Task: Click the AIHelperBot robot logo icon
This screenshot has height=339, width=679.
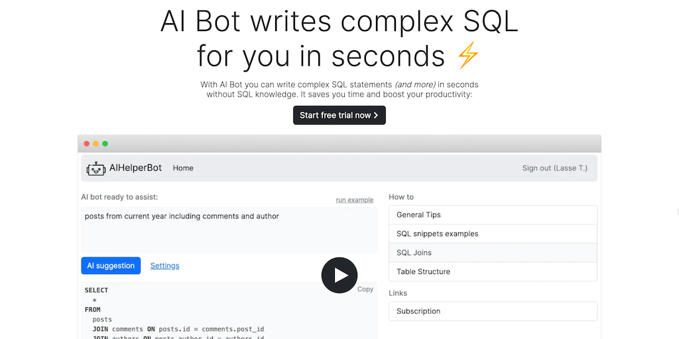Action: pyautogui.click(x=96, y=168)
